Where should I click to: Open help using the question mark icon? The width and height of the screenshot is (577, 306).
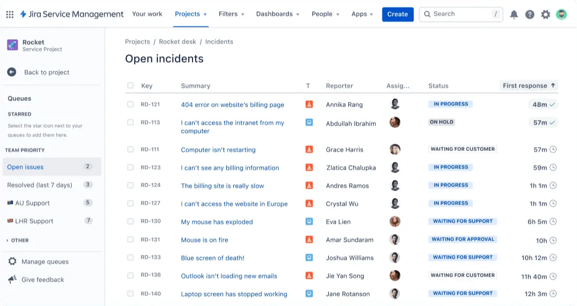[x=530, y=14]
